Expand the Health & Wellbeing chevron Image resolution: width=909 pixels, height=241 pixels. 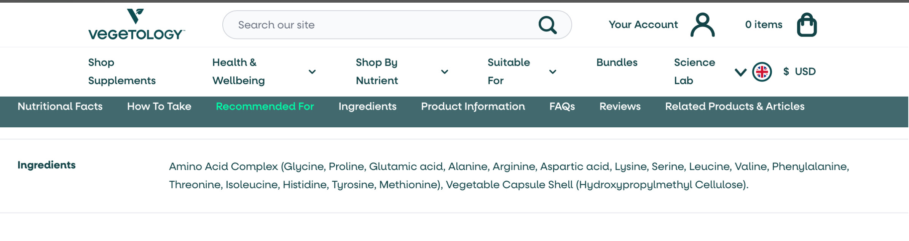click(x=312, y=72)
